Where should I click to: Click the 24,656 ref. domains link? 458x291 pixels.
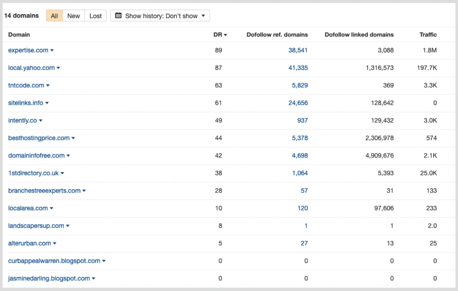(x=298, y=103)
